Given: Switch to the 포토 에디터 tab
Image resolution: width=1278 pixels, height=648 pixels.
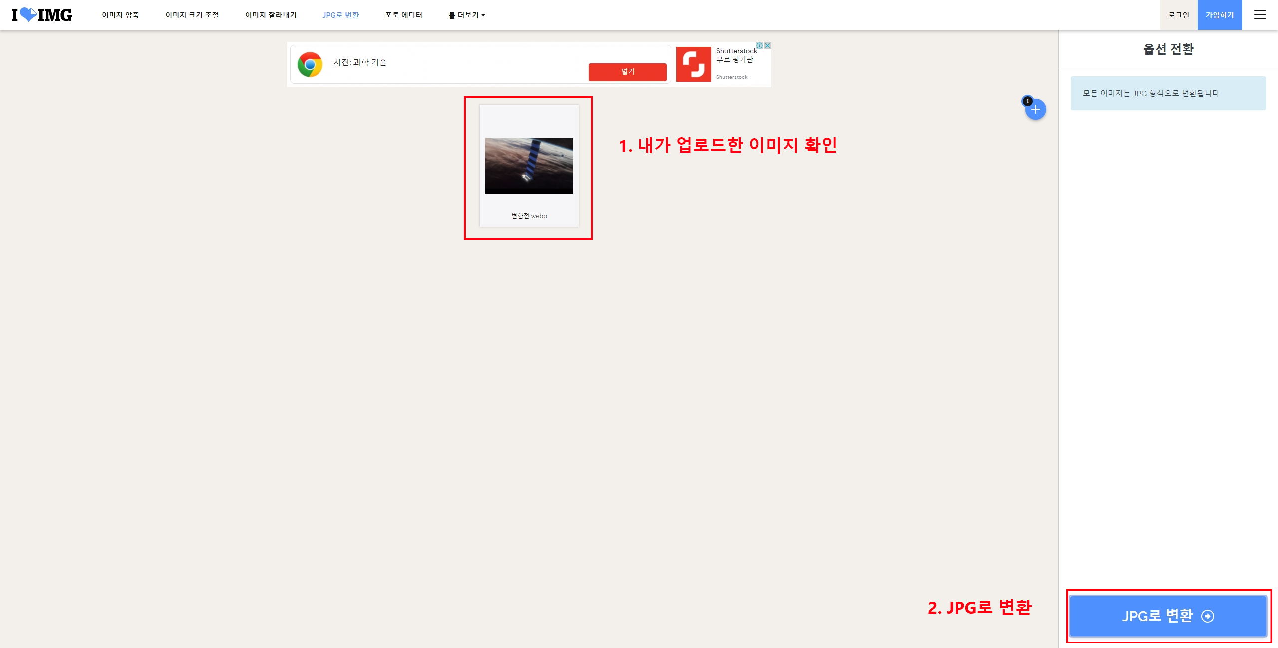Looking at the screenshot, I should pos(403,15).
